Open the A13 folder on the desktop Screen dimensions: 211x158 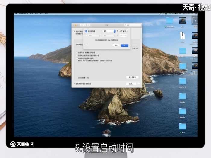pyautogui.click(x=183, y=126)
